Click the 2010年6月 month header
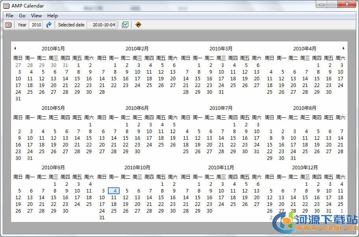 [x=137, y=108]
